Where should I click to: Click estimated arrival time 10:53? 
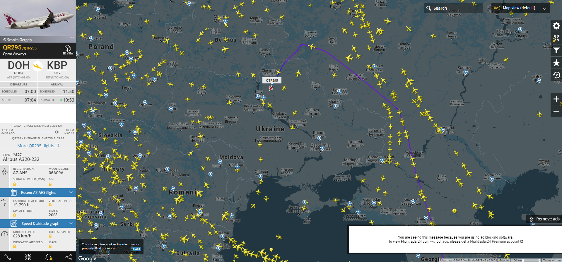(69, 100)
